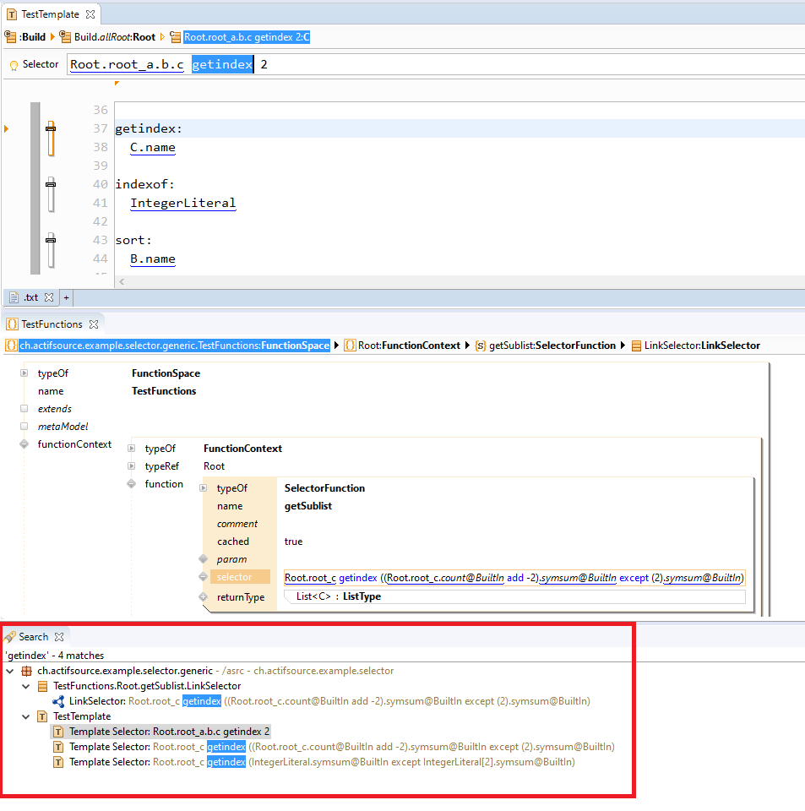Open the IntegerLiteral reference under indexof
Image resolution: width=805 pixels, height=811 pixels.
tap(182, 203)
